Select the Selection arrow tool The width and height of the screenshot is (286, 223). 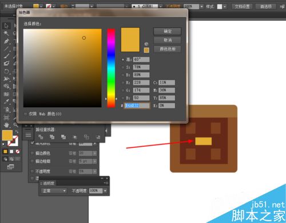tap(6, 26)
